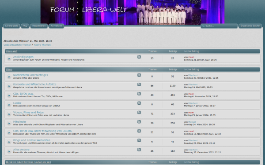Open the Alles Andere forum
The height and width of the screenshot is (165, 265).
pos(21,150)
